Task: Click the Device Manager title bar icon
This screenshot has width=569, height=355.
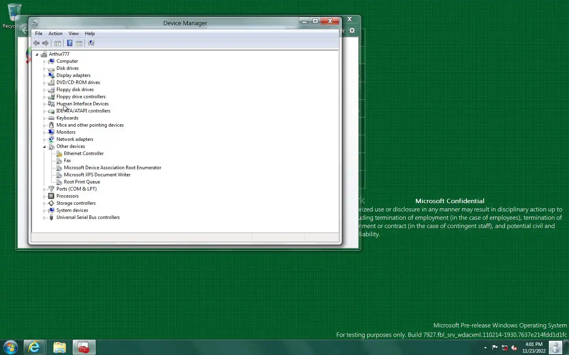Action: coord(35,23)
